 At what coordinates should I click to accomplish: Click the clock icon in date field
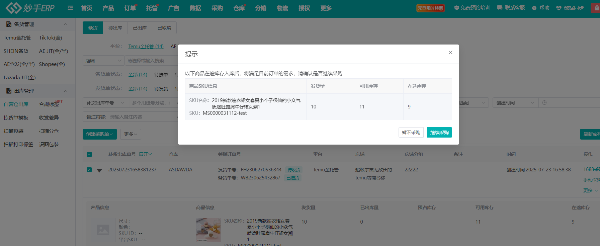point(544,103)
